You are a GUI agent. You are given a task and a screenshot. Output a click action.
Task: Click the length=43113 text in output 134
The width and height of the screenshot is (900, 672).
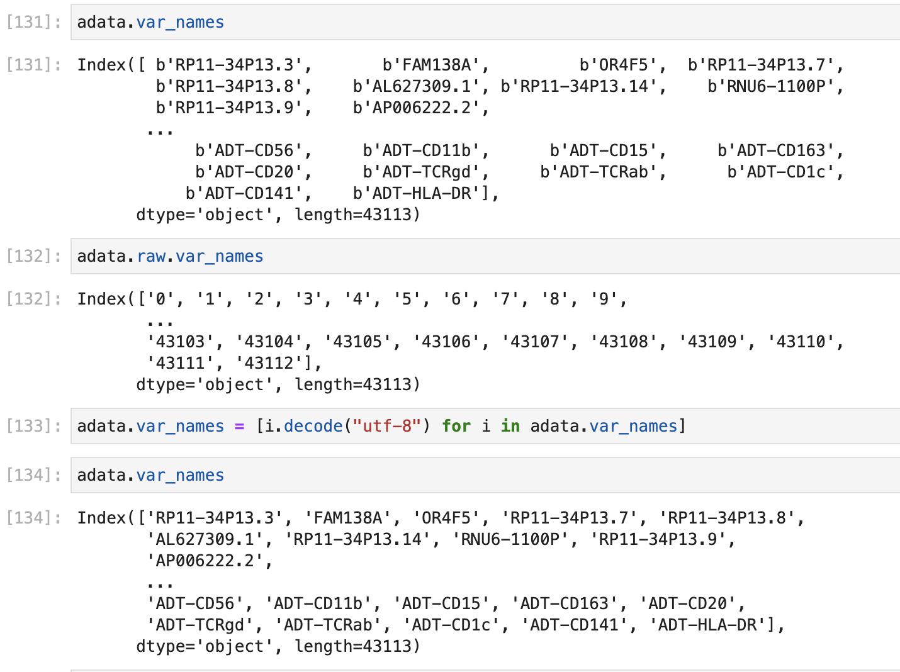354,646
